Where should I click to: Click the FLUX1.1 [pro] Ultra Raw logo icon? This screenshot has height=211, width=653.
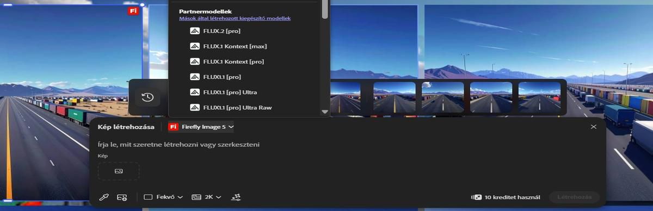coord(194,108)
